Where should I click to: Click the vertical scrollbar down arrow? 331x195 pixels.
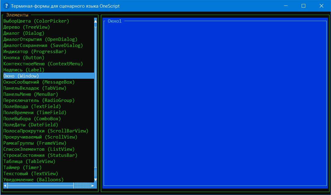click(x=95, y=180)
